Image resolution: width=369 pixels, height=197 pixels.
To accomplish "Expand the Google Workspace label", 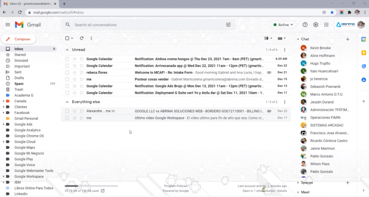I will pyautogui.click(x=4, y=177).
